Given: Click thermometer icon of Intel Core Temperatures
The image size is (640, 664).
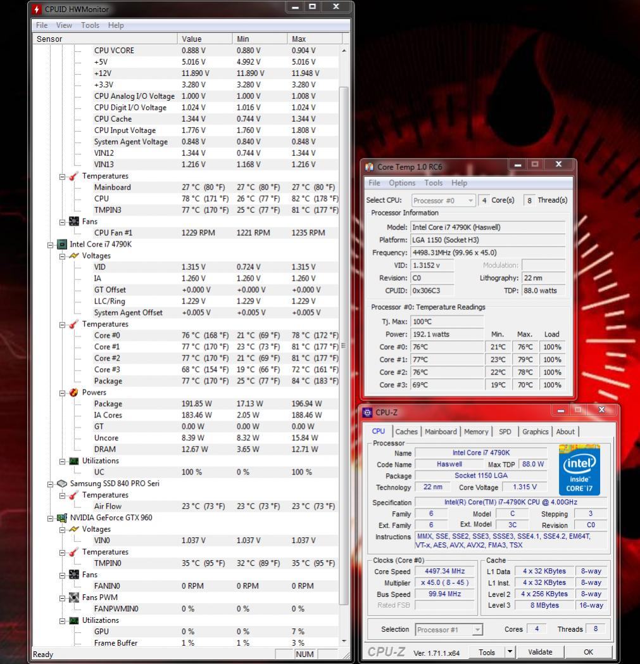Looking at the screenshot, I should 73,324.
